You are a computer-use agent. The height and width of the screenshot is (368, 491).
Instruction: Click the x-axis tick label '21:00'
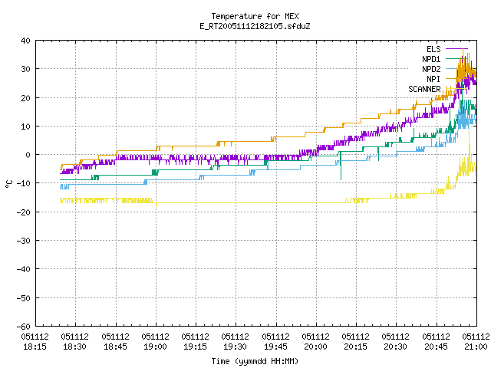tap(476, 347)
